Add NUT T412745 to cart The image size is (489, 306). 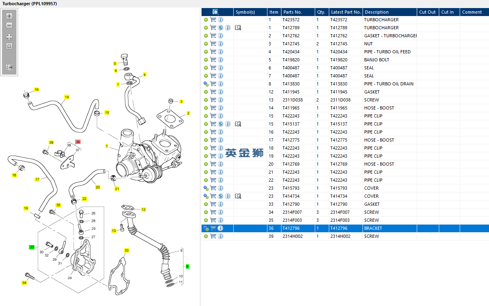[213, 44]
